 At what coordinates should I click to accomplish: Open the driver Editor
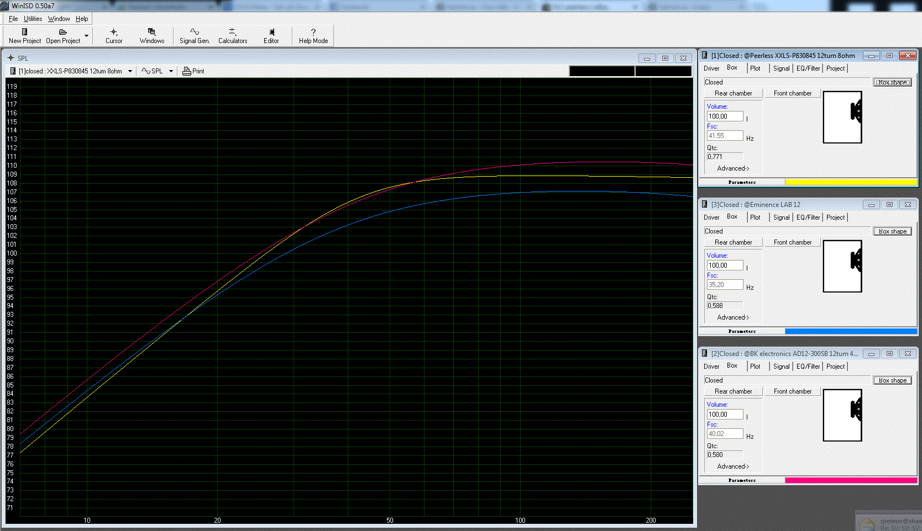click(x=271, y=36)
